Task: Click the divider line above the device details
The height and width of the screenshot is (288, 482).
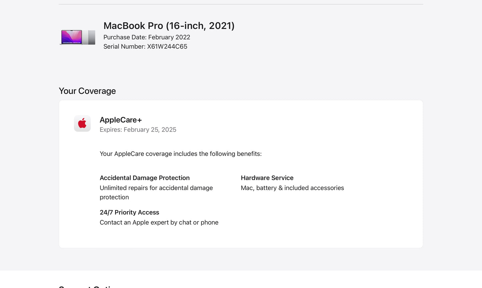Action: [x=241, y=3]
